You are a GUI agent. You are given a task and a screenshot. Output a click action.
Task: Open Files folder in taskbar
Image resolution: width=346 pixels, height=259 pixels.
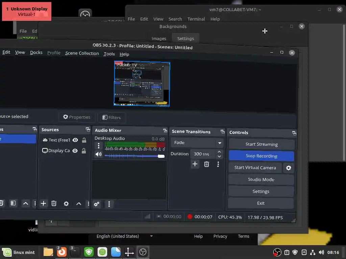[48, 252]
